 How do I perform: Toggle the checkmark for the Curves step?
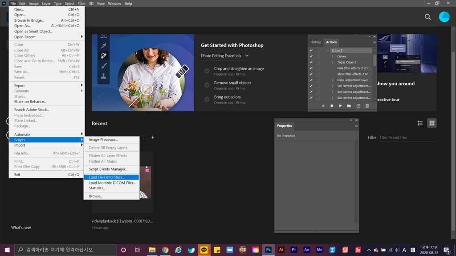[311, 56]
